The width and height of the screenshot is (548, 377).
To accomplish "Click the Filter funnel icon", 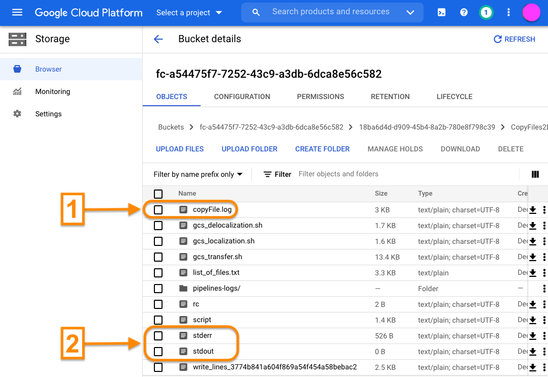I will (267, 174).
